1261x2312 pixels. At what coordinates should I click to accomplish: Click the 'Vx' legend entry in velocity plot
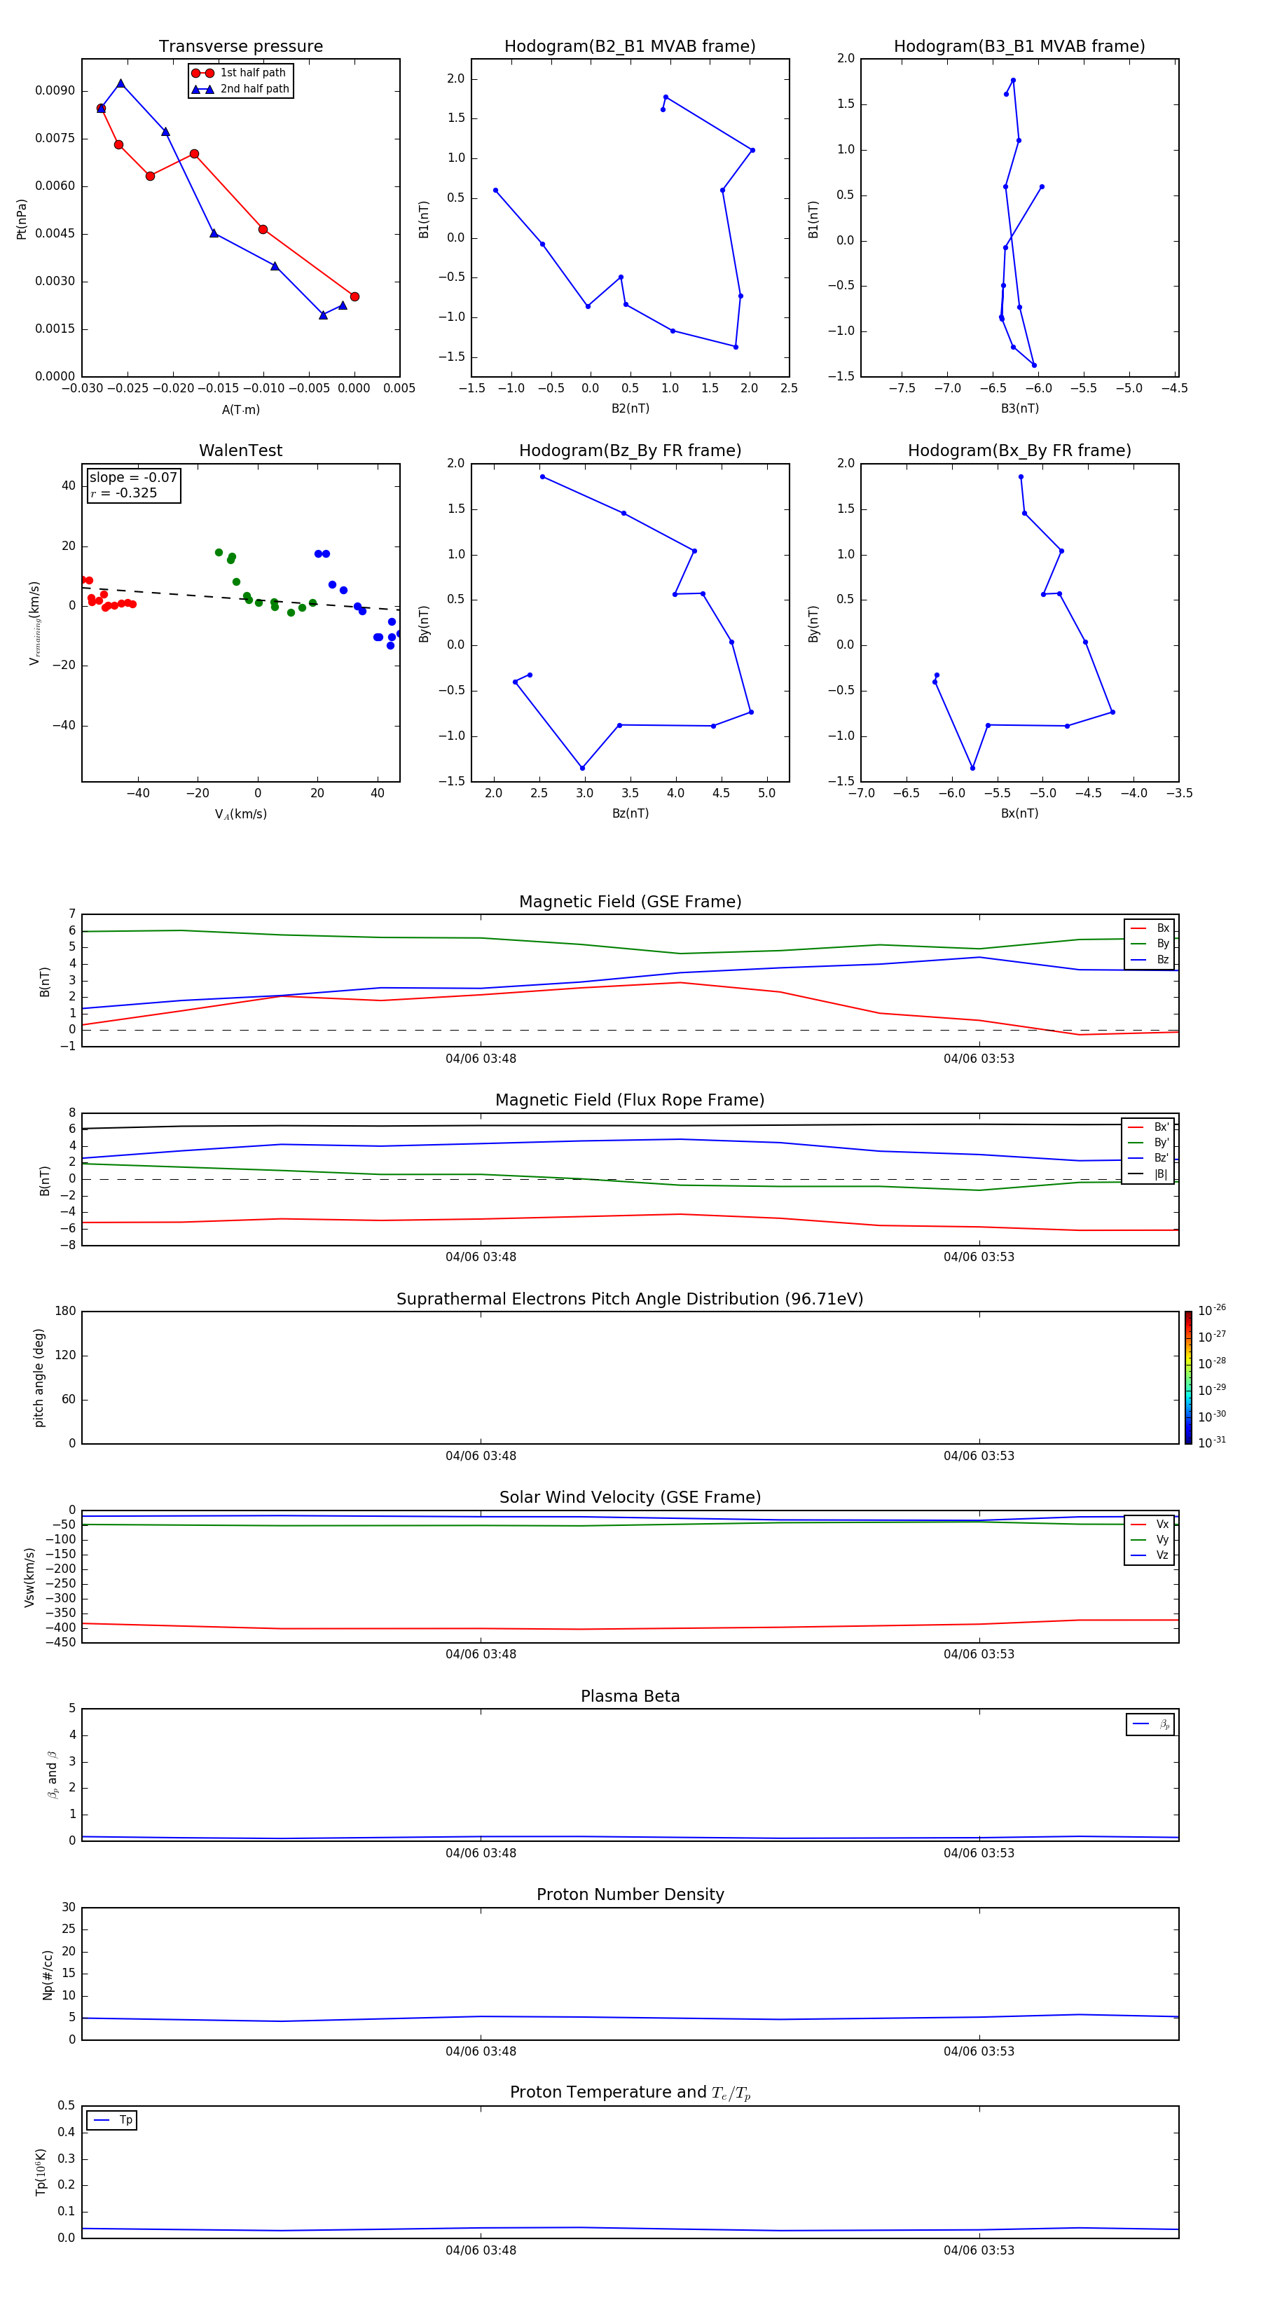point(1150,1524)
